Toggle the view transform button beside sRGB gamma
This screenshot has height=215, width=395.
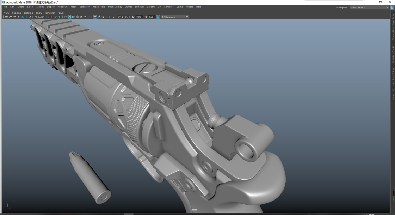click(x=158, y=17)
